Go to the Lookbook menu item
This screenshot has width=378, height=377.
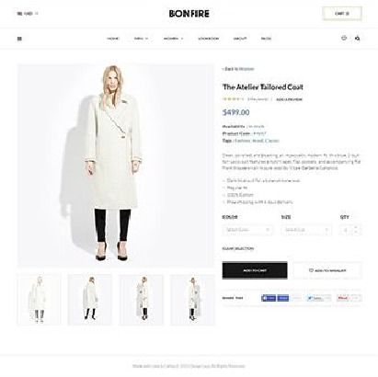(209, 39)
